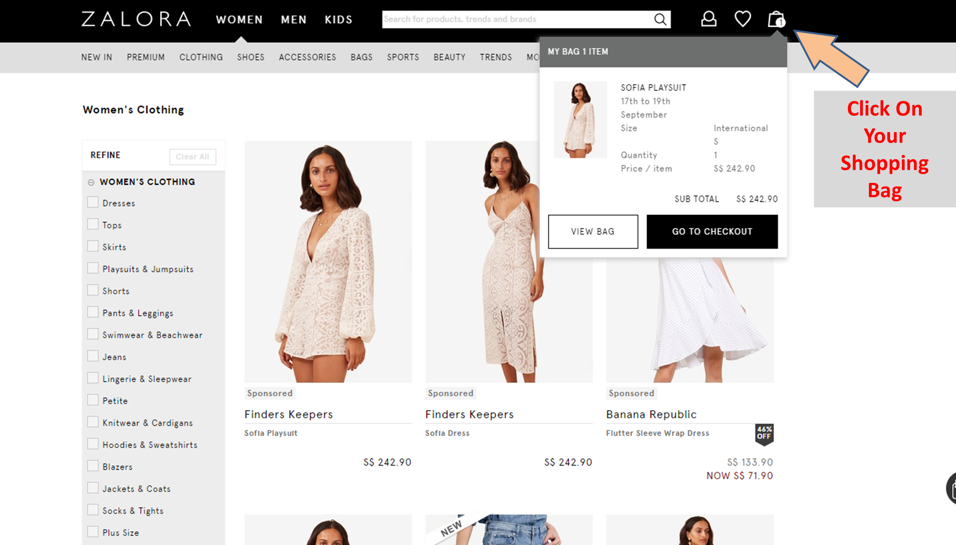Viewport: 956px width, 545px height.
Task: Click the MY BAG 1 ITEM header
Action: 578,51
